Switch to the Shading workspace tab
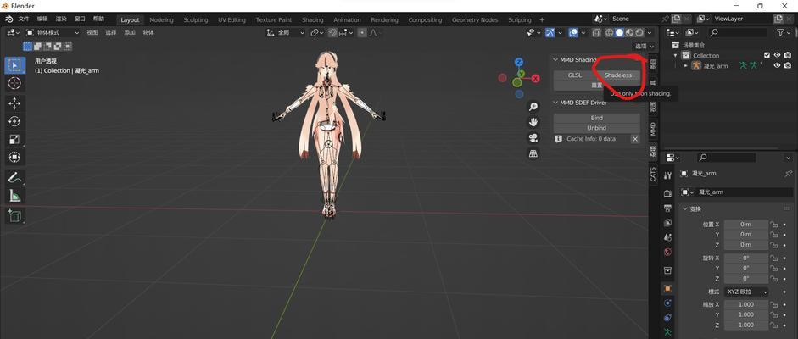This screenshot has width=798, height=339. (x=312, y=19)
